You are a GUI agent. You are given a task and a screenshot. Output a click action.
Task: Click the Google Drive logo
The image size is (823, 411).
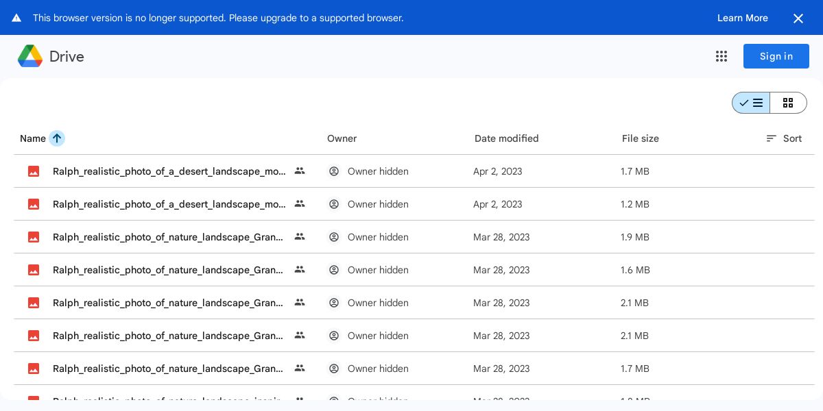click(30, 56)
